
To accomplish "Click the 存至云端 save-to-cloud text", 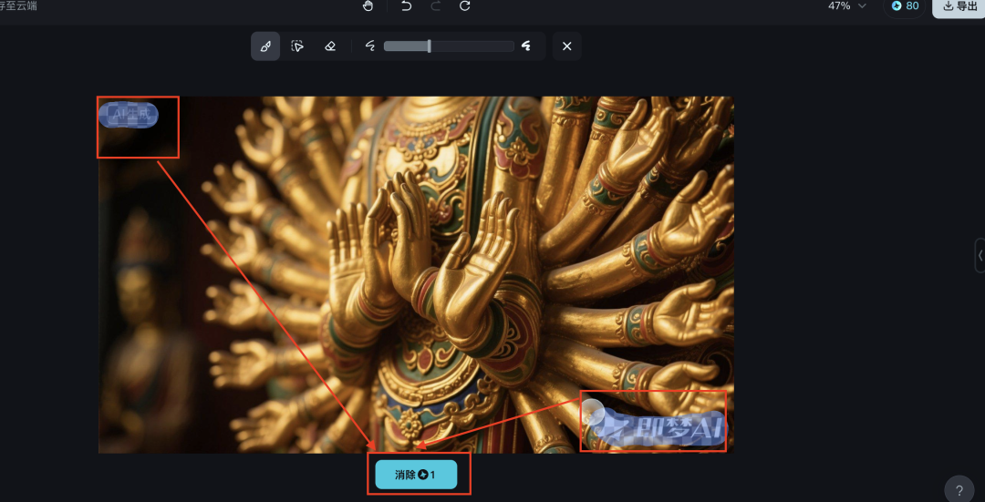I will pos(18,6).
